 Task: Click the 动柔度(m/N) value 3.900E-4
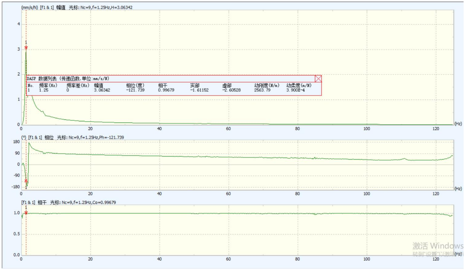coord(295,90)
